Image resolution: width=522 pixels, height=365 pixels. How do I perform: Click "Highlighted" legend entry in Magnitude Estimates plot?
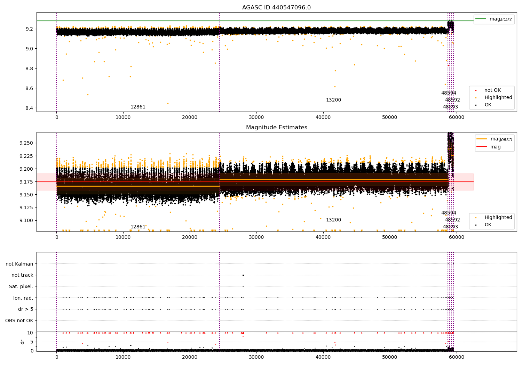tap(498, 218)
